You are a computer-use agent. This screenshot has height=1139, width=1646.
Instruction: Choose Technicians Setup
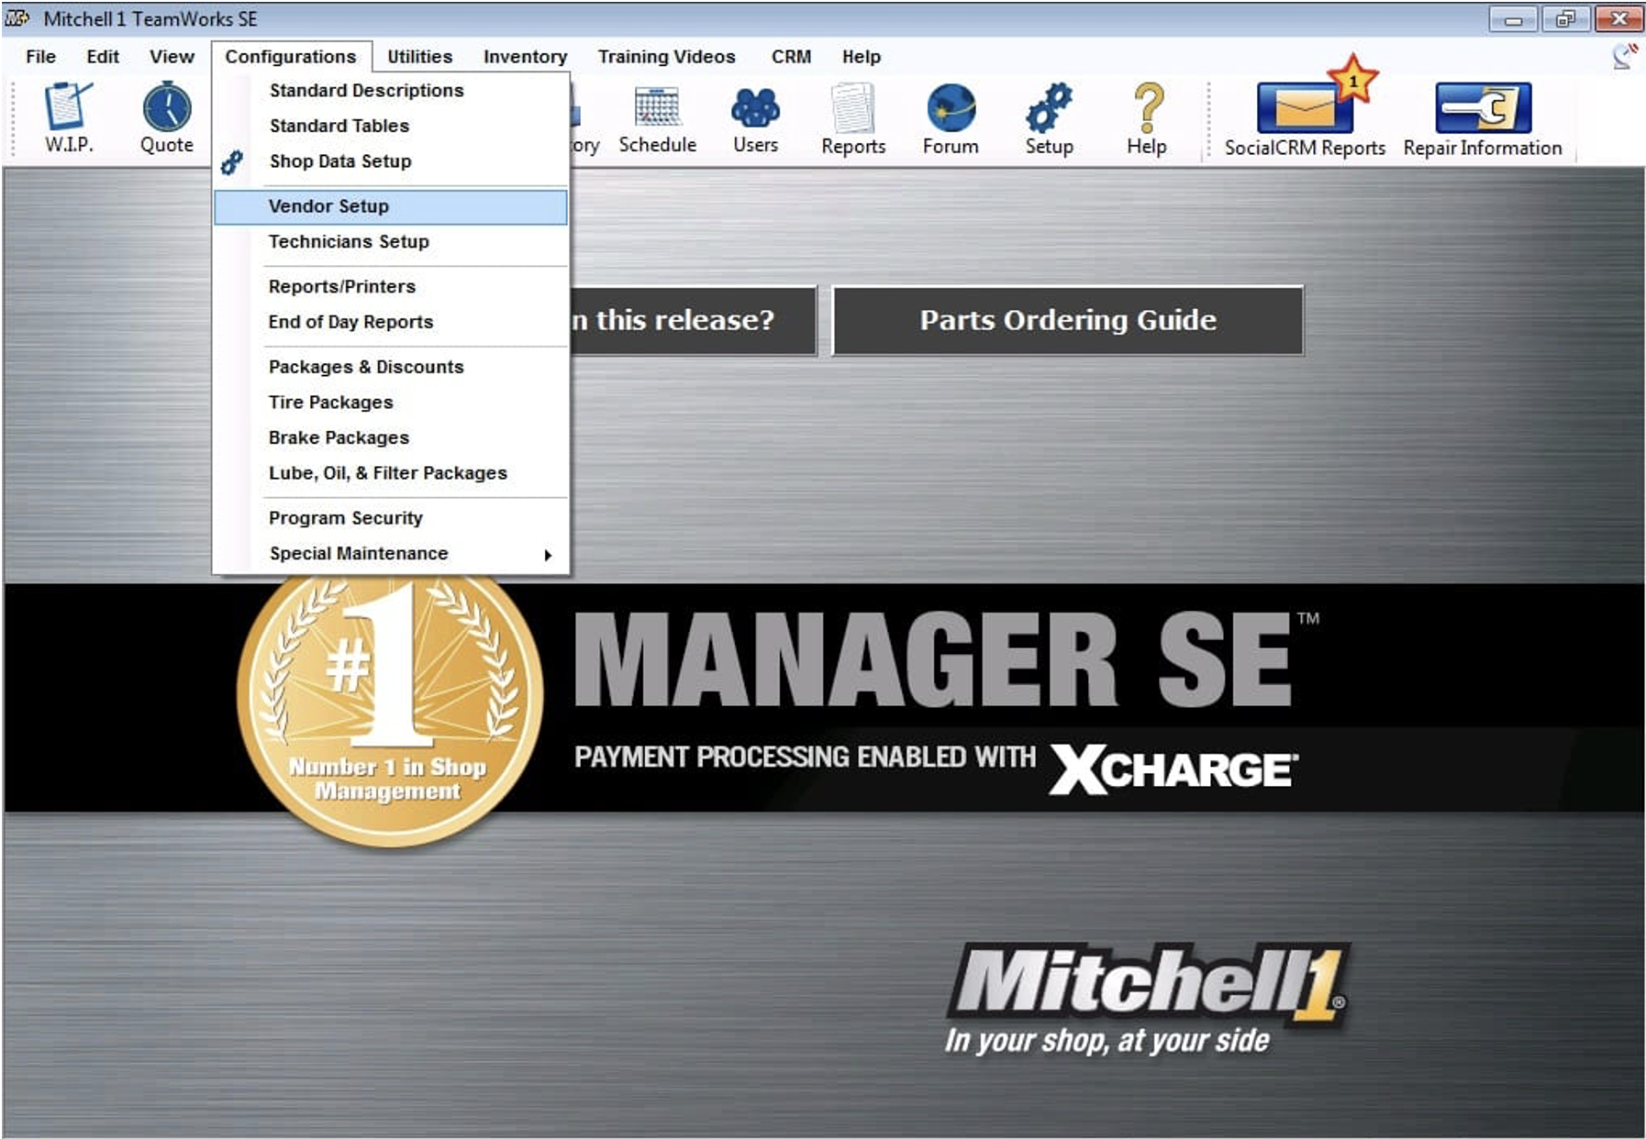click(x=391, y=242)
